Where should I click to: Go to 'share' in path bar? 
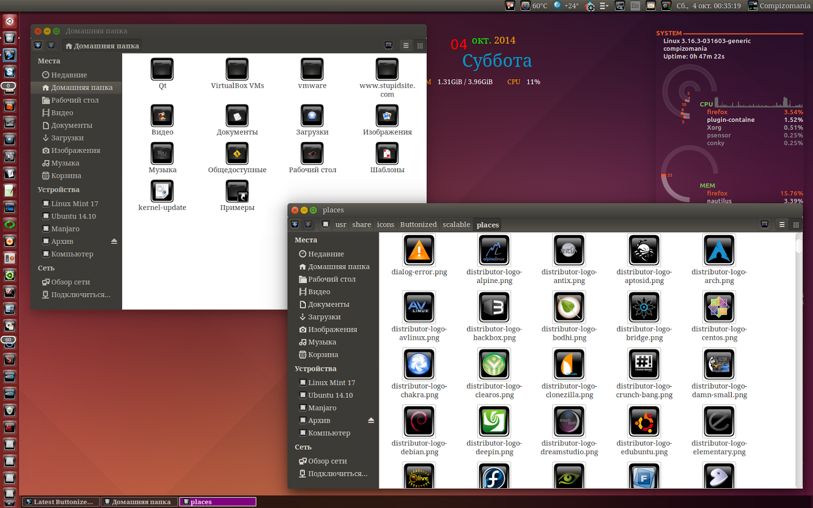point(361,225)
